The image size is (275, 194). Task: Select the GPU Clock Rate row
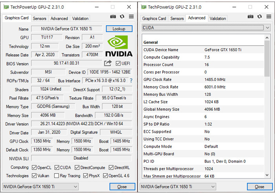(x=203, y=80)
